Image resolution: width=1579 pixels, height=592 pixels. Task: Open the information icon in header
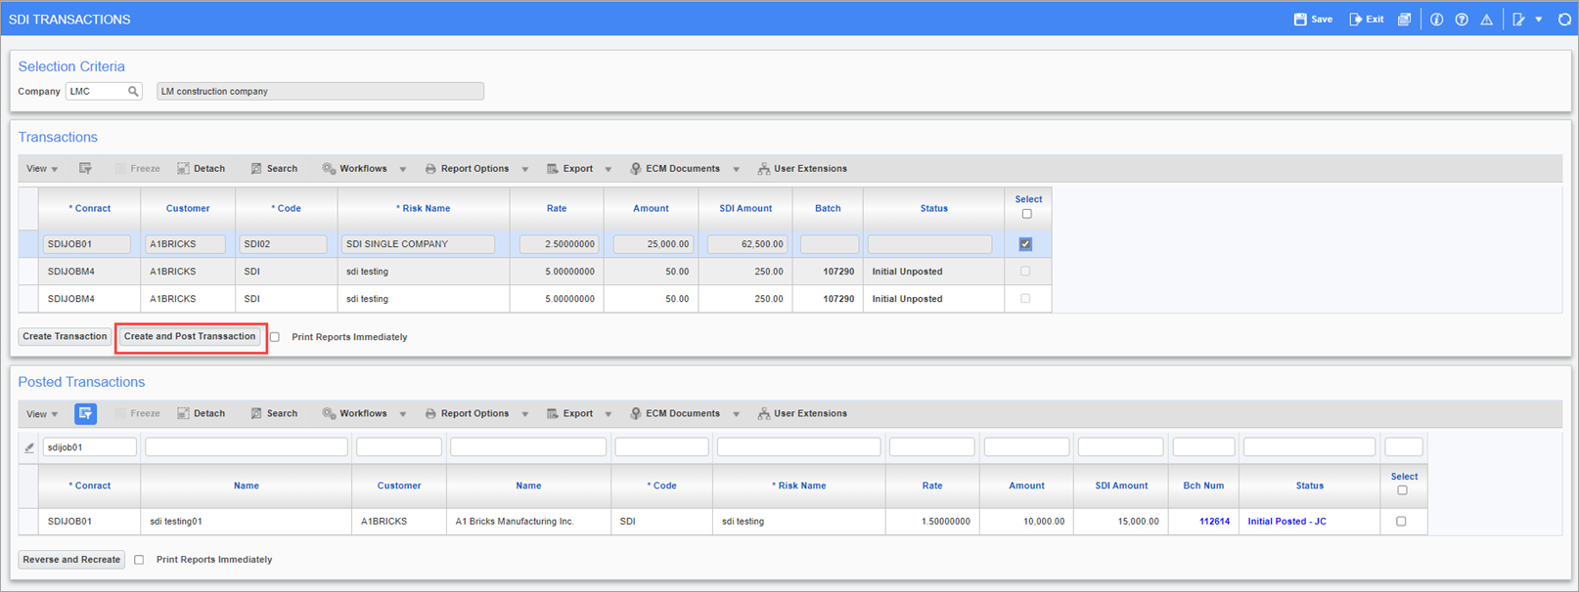[x=1436, y=19]
